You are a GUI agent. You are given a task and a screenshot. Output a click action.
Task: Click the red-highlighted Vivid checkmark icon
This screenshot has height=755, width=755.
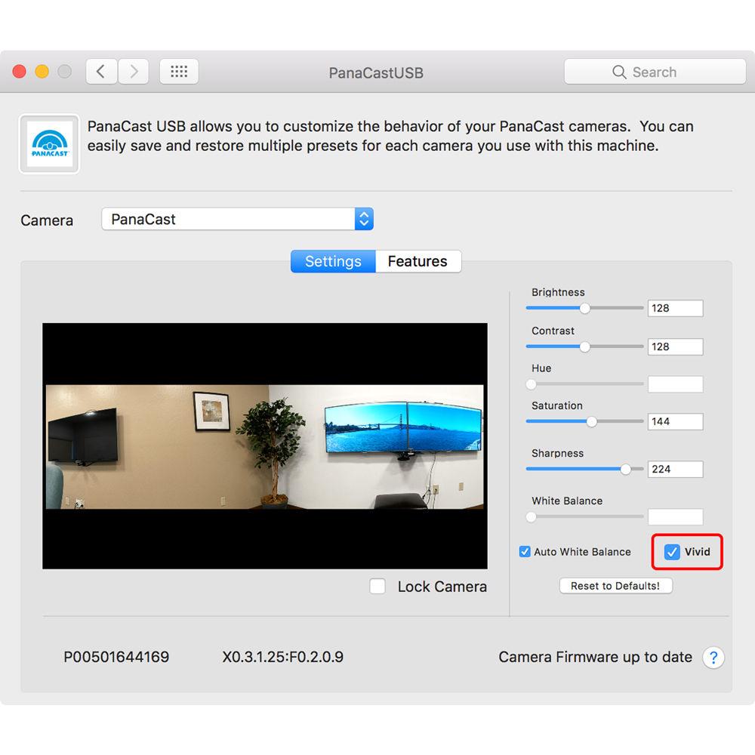click(672, 552)
